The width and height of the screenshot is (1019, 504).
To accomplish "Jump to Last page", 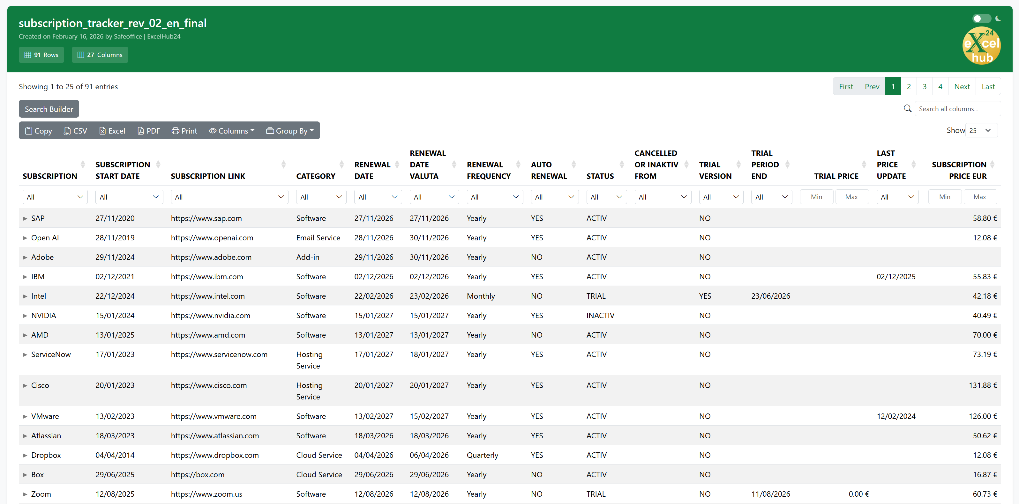I will [988, 86].
